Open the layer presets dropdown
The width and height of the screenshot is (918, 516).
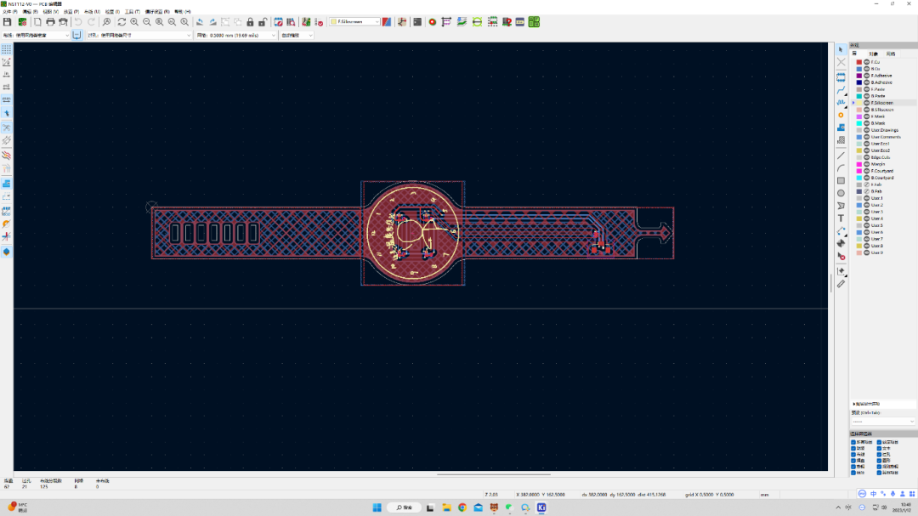(883, 421)
